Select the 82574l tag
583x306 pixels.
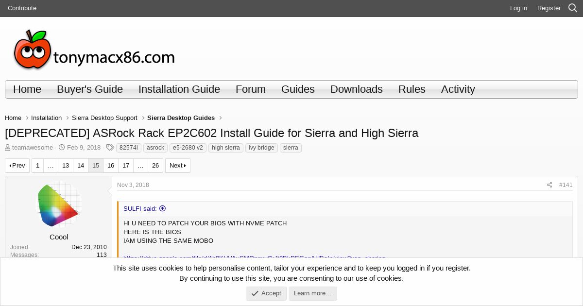tap(129, 148)
